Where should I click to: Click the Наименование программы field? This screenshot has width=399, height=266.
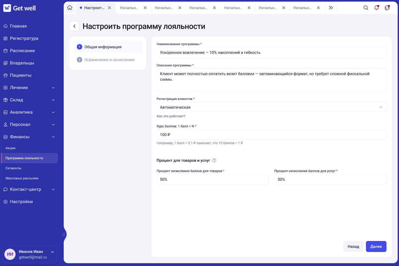click(271, 52)
